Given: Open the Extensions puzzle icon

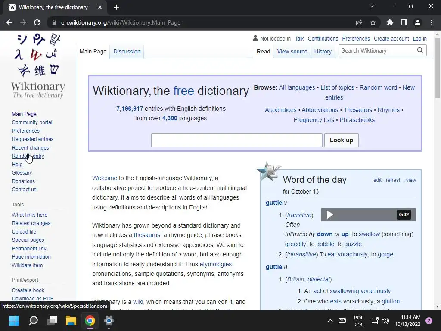Looking at the screenshot, I should pyautogui.click(x=390, y=22).
